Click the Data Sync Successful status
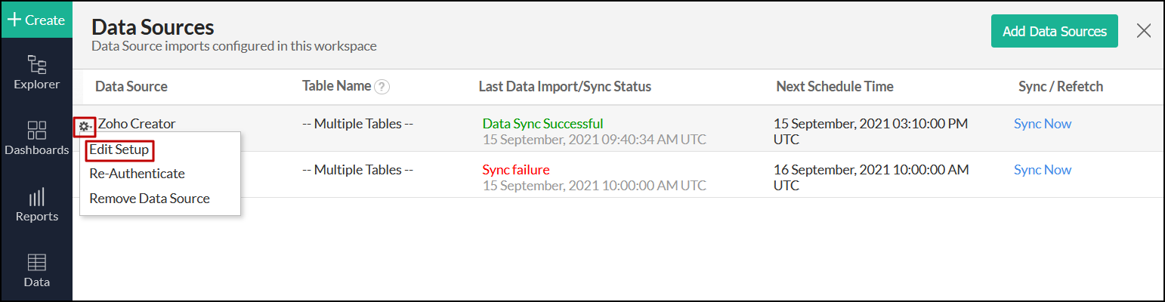The width and height of the screenshot is (1165, 302). point(542,123)
